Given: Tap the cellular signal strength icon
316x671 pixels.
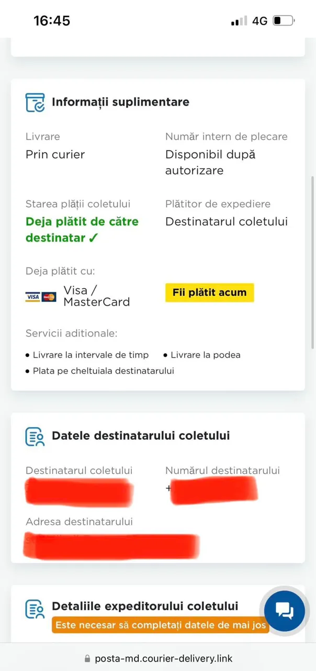Looking at the screenshot, I should [239, 21].
